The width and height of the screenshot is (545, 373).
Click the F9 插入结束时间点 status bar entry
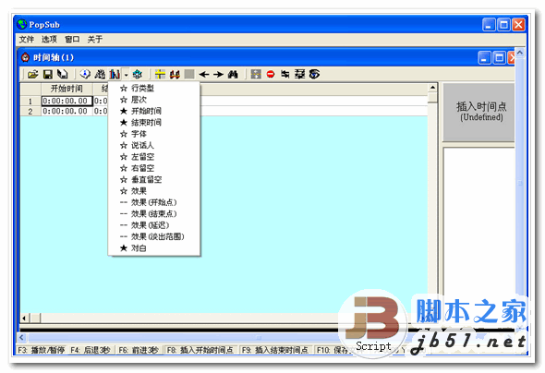pos(275,350)
